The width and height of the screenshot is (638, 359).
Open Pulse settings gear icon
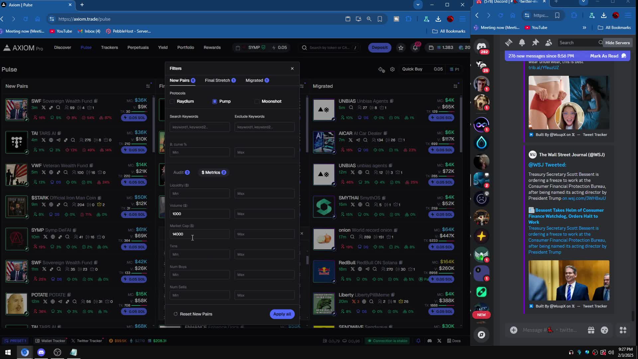tap(392, 69)
